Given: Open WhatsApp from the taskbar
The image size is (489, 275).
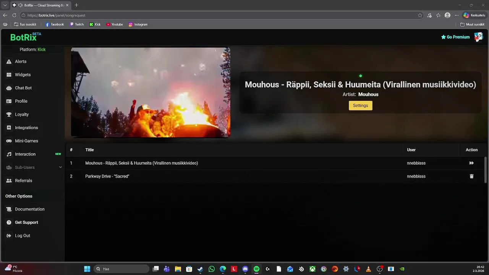Looking at the screenshot, I should (212, 269).
